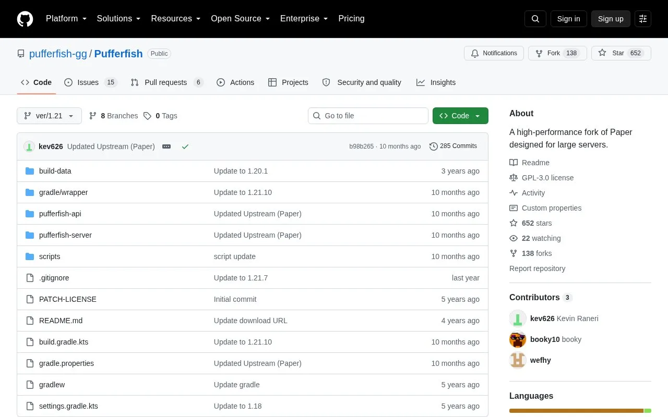
Task: Open the Security and quality tab
Action: 362,82
